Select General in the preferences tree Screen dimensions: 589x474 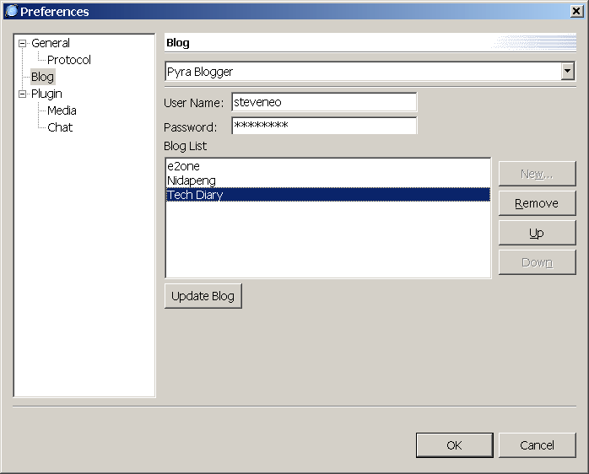(51, 43)
